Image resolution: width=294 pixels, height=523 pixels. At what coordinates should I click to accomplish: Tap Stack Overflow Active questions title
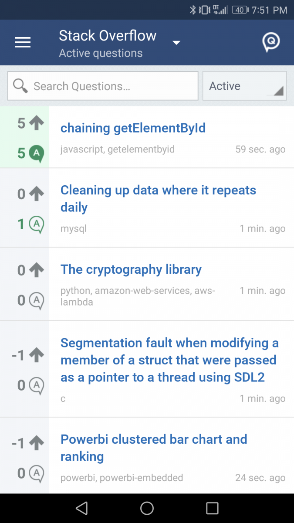pyautogui.click(x=108, y=44)
